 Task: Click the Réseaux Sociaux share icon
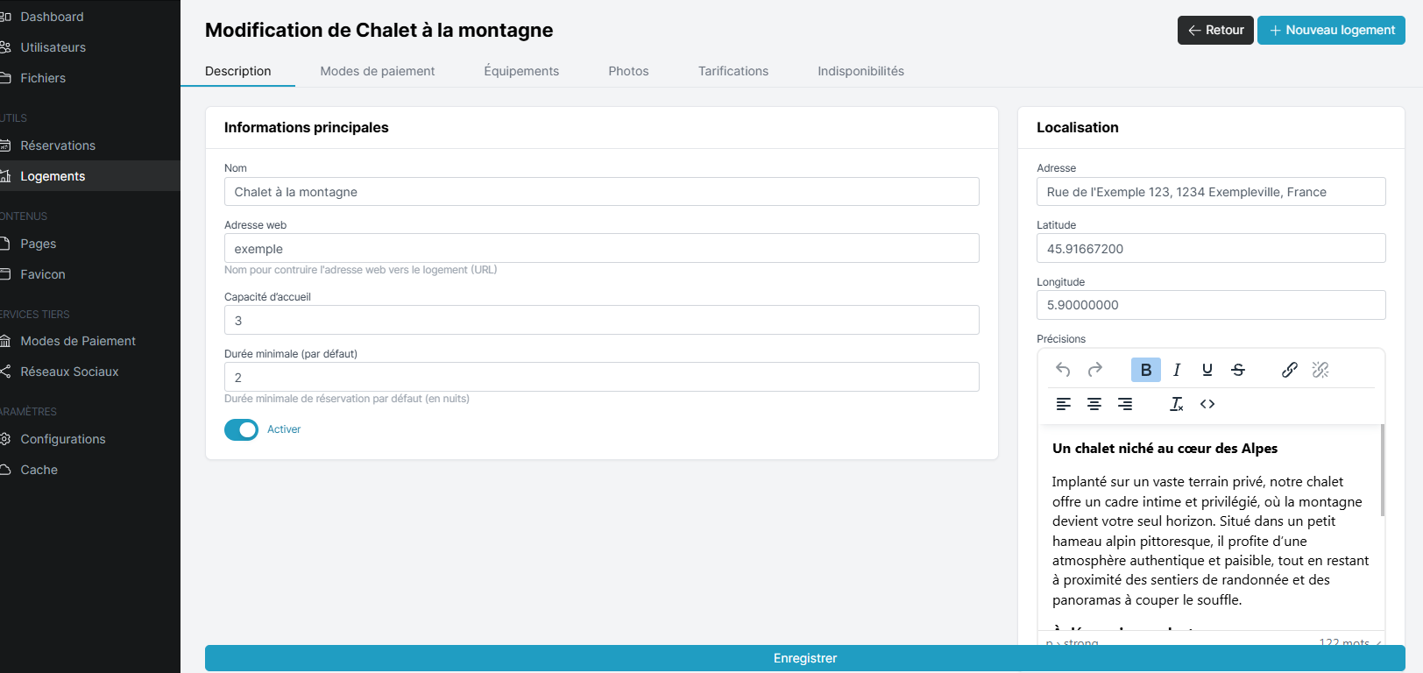point(4,372)
